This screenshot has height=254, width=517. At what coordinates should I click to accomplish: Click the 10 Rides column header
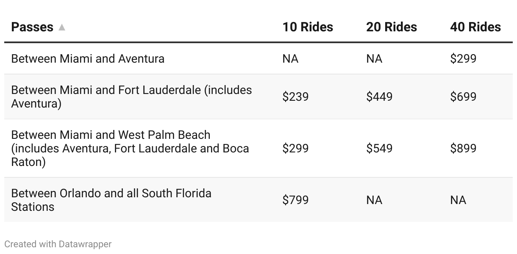pos(308,27)
